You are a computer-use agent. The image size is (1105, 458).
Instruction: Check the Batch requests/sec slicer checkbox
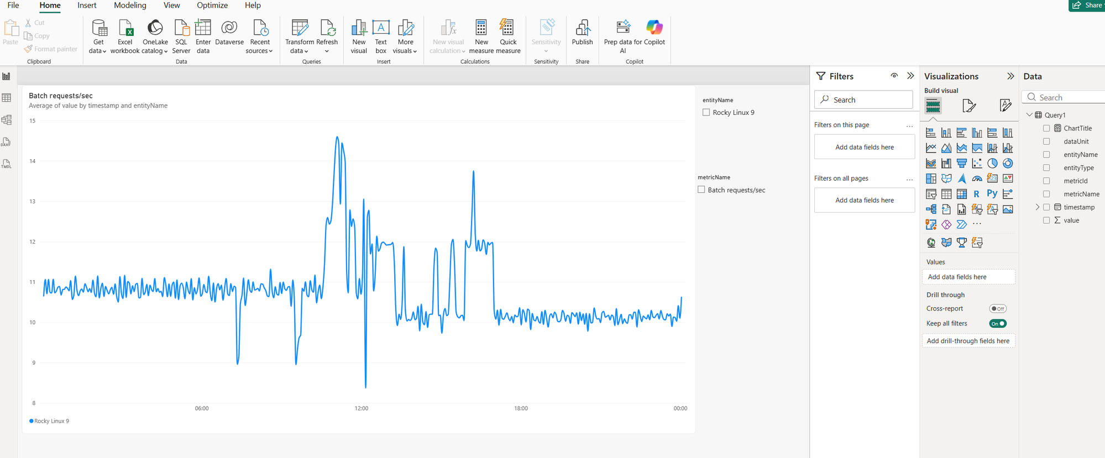click(x=701, y=189)
